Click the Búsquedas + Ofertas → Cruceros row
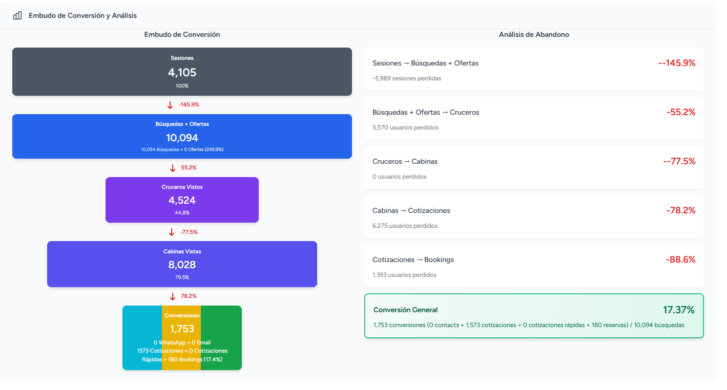 pyautogui.click(x=534, y=118)
